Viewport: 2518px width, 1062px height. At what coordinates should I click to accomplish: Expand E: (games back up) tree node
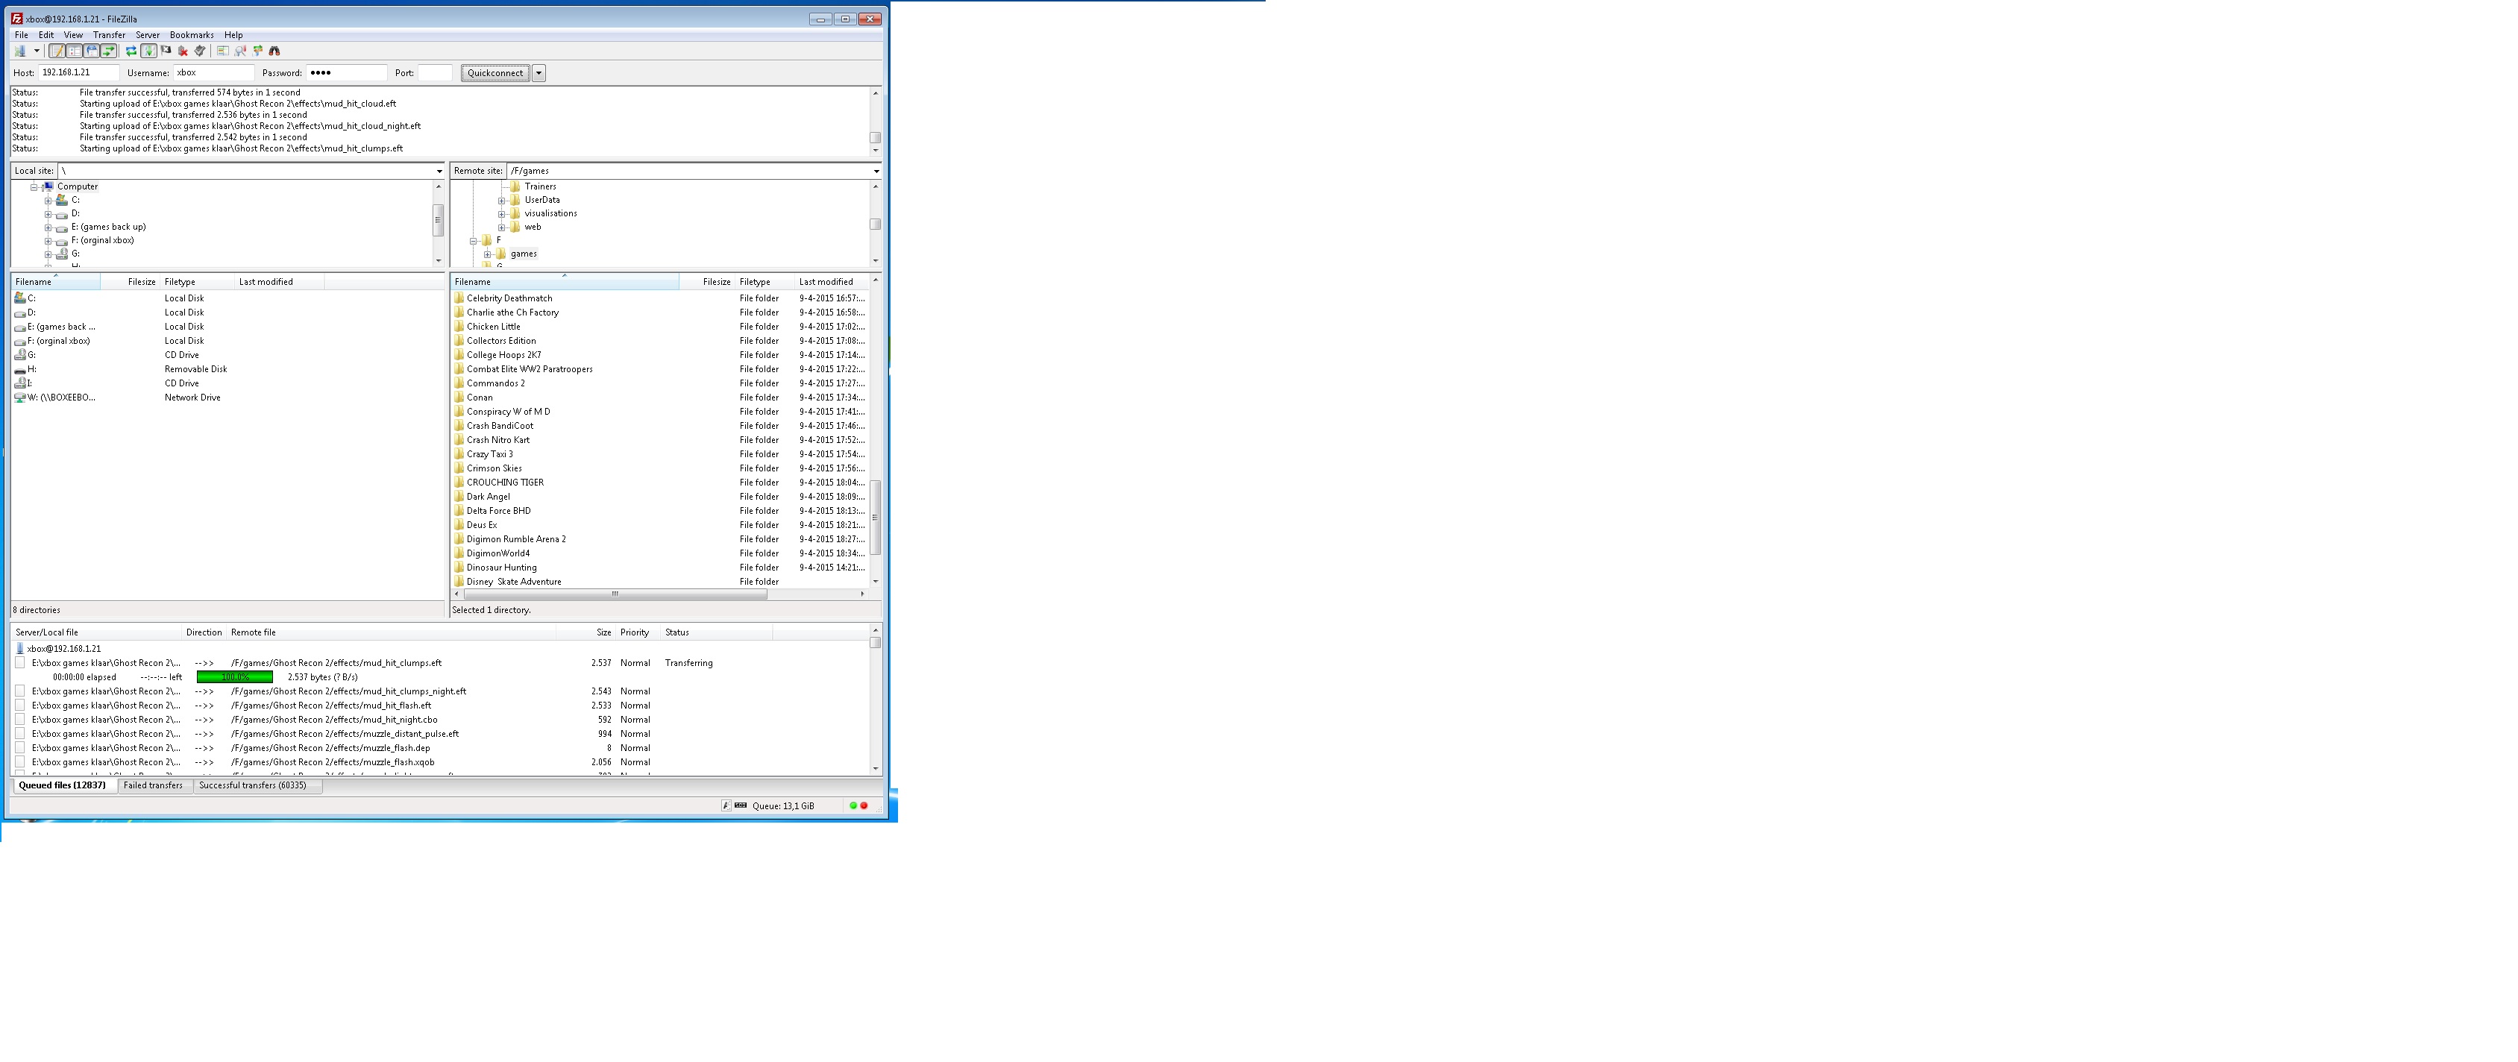pos(48,227)
